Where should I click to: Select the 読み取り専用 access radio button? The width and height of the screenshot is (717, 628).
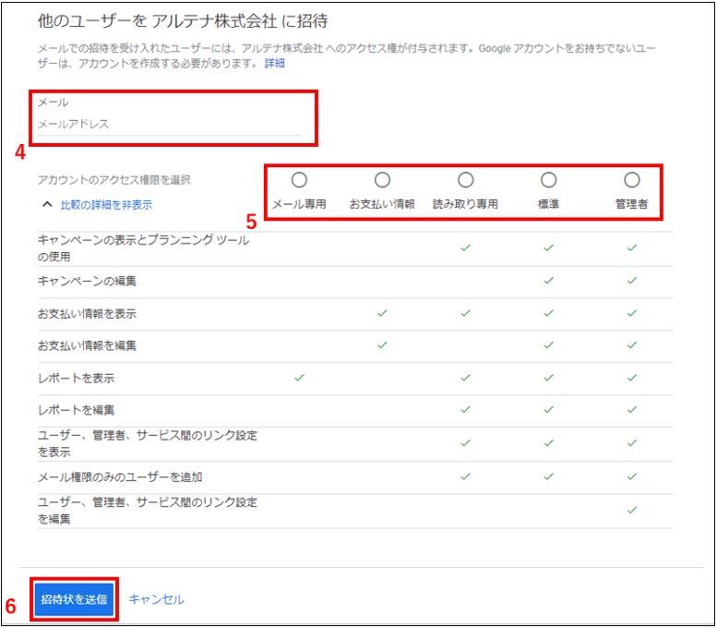pos(465,180)
